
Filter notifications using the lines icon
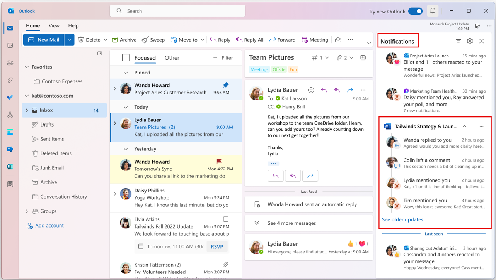[x=458, y=41]
